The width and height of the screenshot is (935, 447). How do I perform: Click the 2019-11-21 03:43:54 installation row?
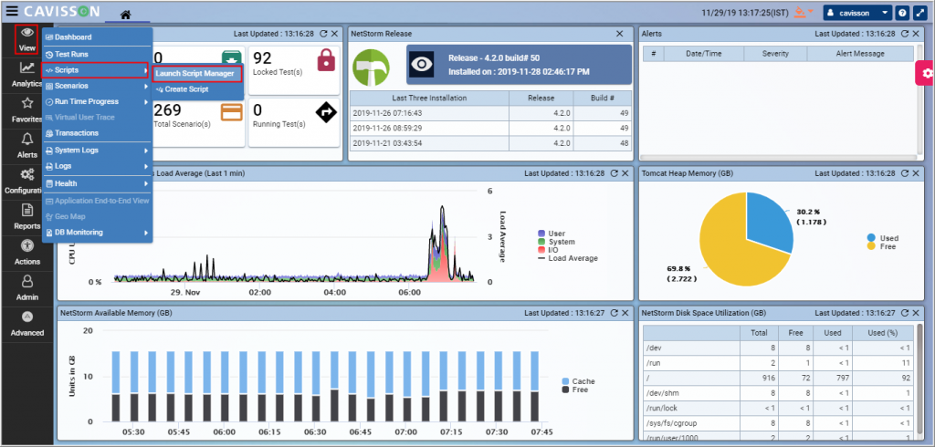[490, 143]
